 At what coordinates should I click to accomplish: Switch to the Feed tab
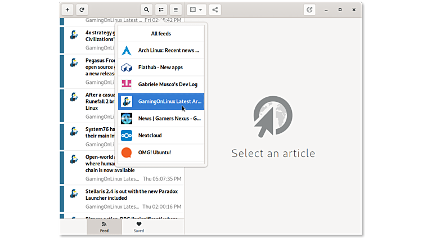click(104, 227)
